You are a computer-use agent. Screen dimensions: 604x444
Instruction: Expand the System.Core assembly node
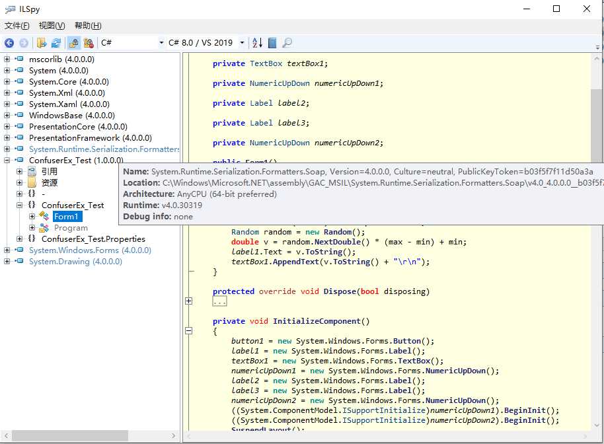point(7,82)
